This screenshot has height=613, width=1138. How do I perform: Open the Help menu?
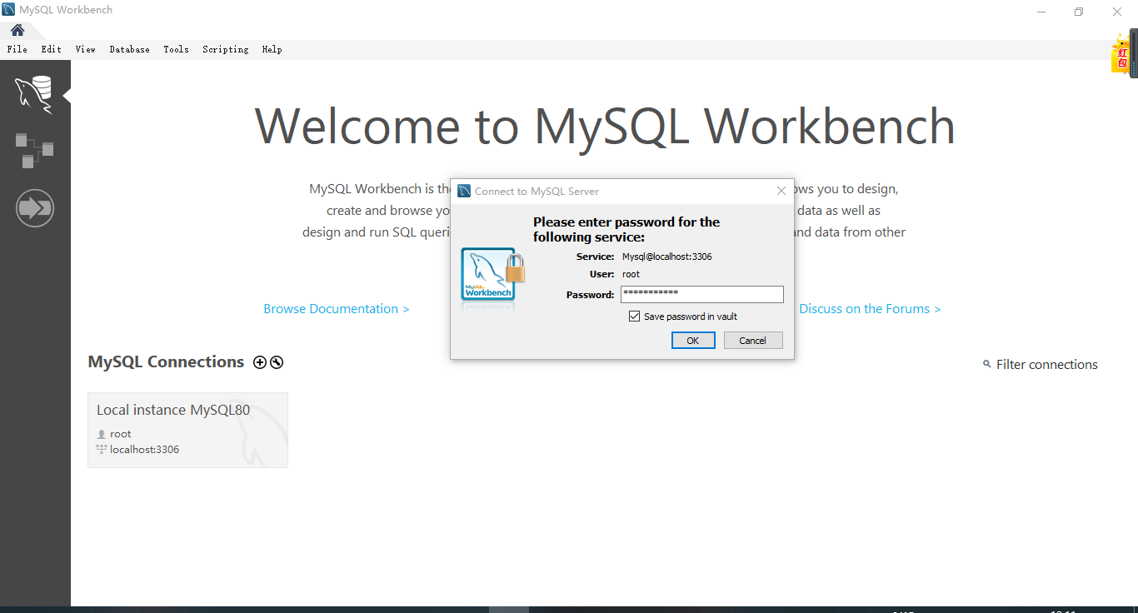(x=272, y=49)
